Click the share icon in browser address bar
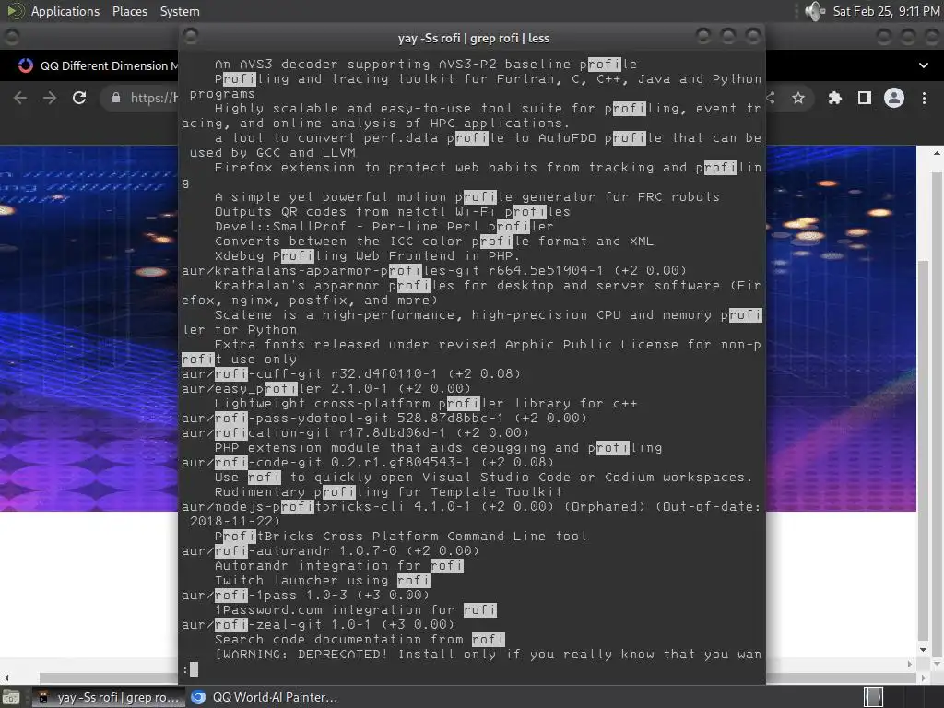 [771, 98]
